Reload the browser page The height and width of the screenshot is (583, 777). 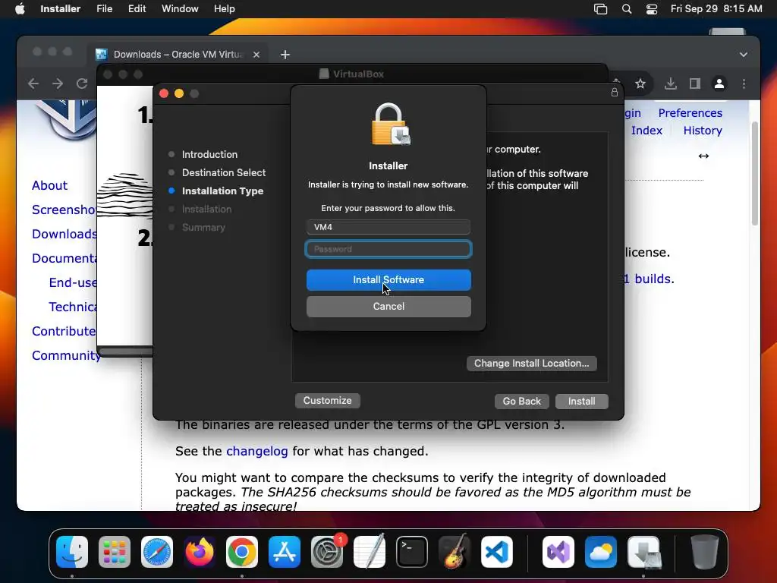point(82,84)
